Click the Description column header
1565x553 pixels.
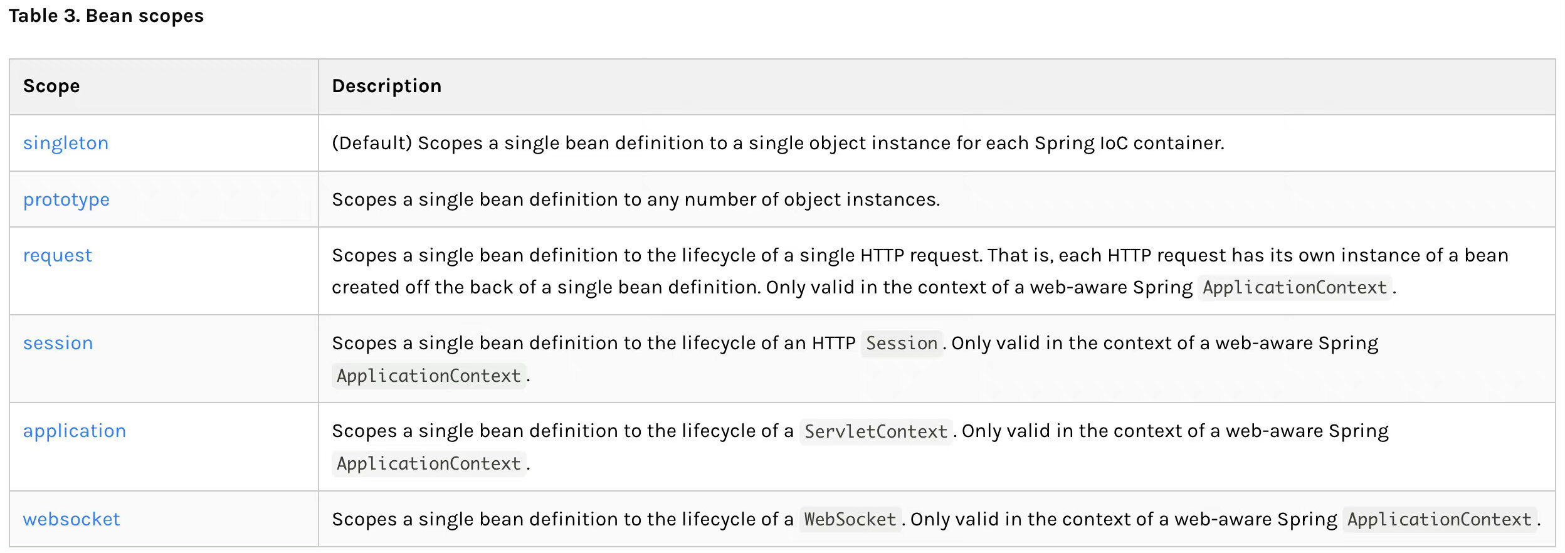click(387, 86)
